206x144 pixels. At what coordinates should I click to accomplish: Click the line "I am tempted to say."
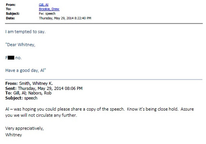(25, 32)
